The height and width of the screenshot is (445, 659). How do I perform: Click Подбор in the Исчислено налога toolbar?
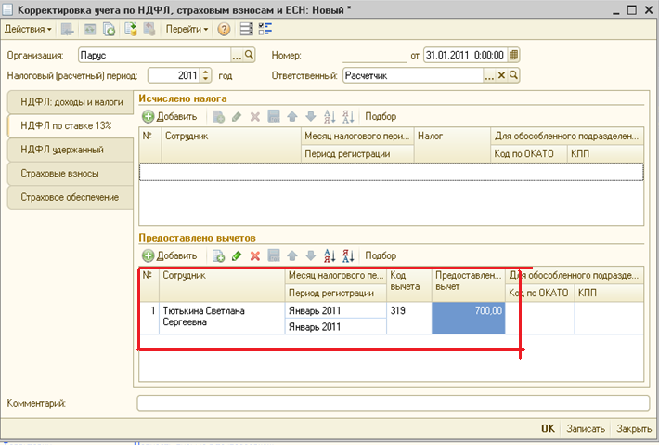(381, 116)
